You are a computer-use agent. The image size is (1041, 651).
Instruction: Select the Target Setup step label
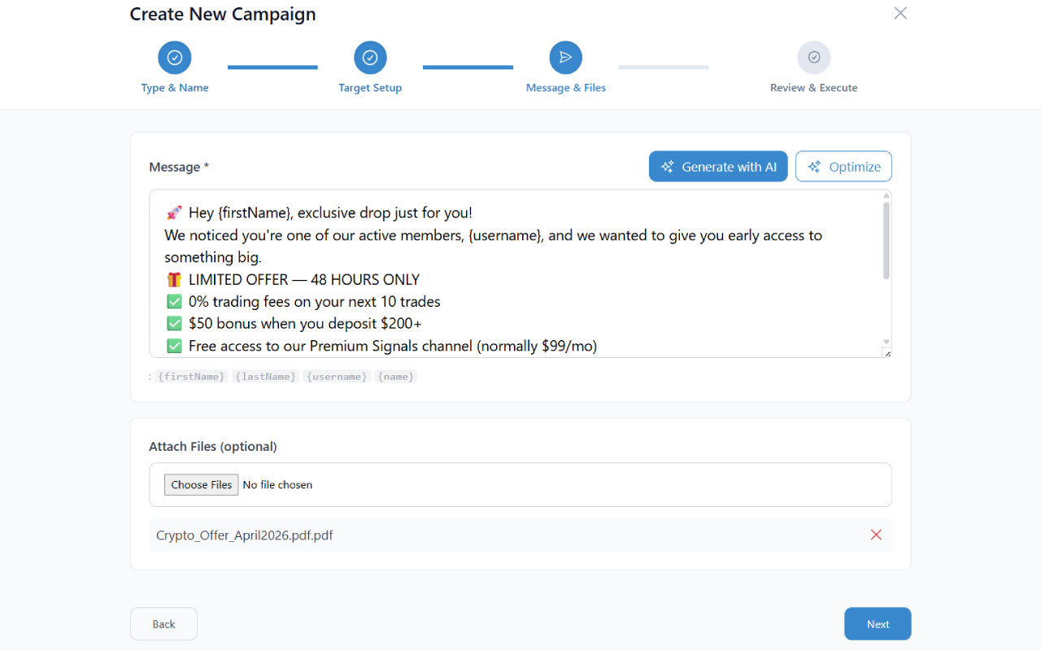(x=370, y=88)
